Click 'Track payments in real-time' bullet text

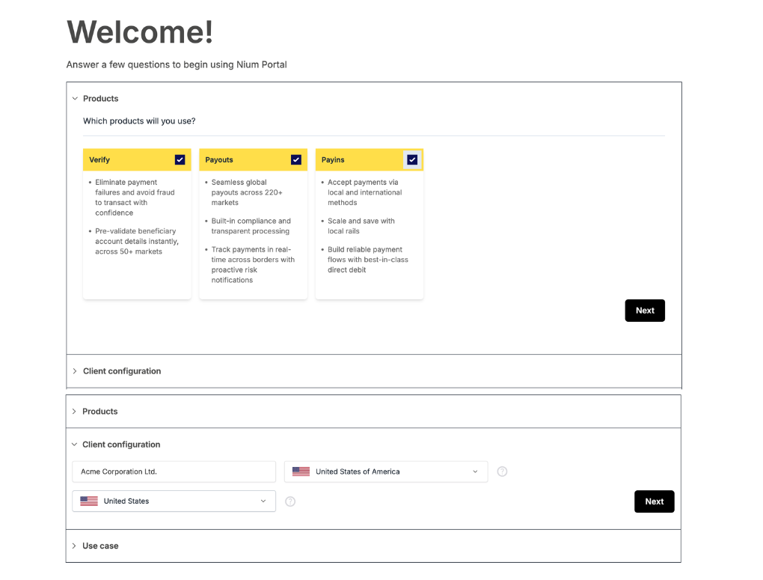pyautogui.click(x=253, y=264)
